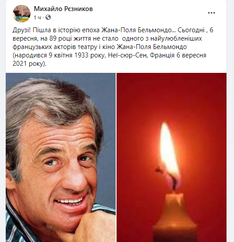Open the "1 ч" timestamp permalink
The width and height of the screenshot is (234, 242).
tap(38, 18)
